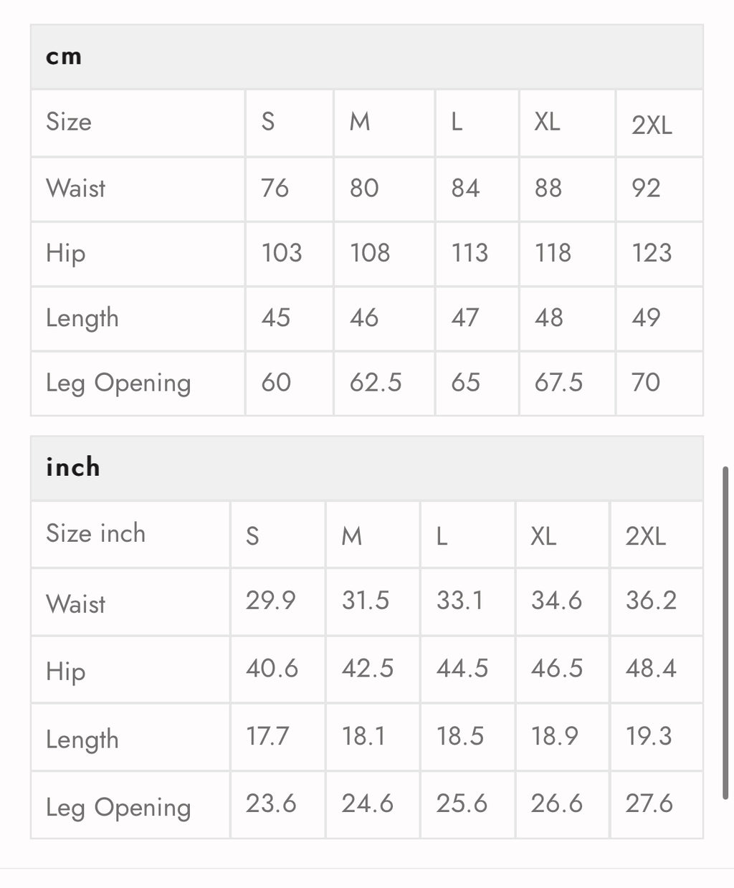Click the Size inch row label
The height and width of the screenshot is (888, 734).
(95, 534)
